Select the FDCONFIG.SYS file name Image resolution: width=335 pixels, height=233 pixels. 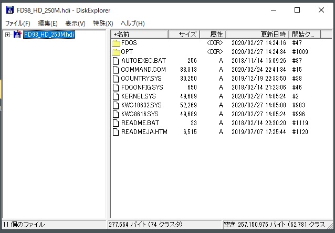tap(142, 87)
